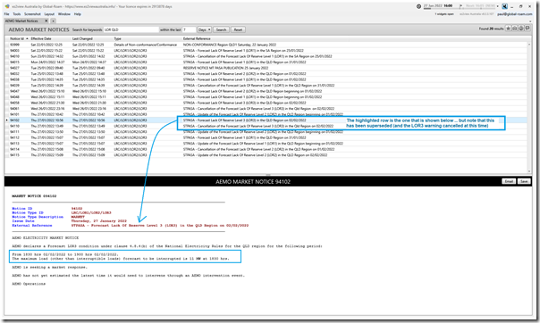Click the clock icon beside the date

[x=418, y=6]
